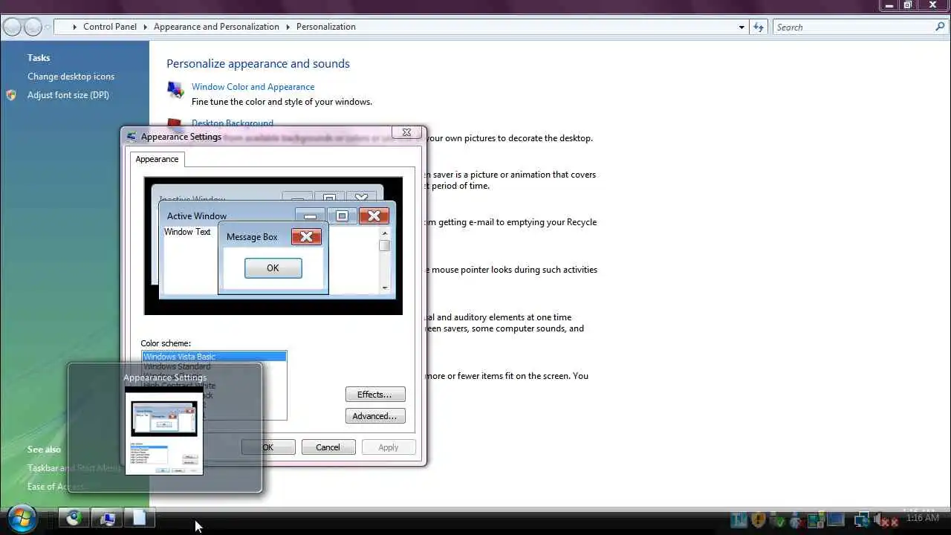Click the Forward navigation arrow button
The height and width of the screenshot is (535, 951).
point(33,27)
